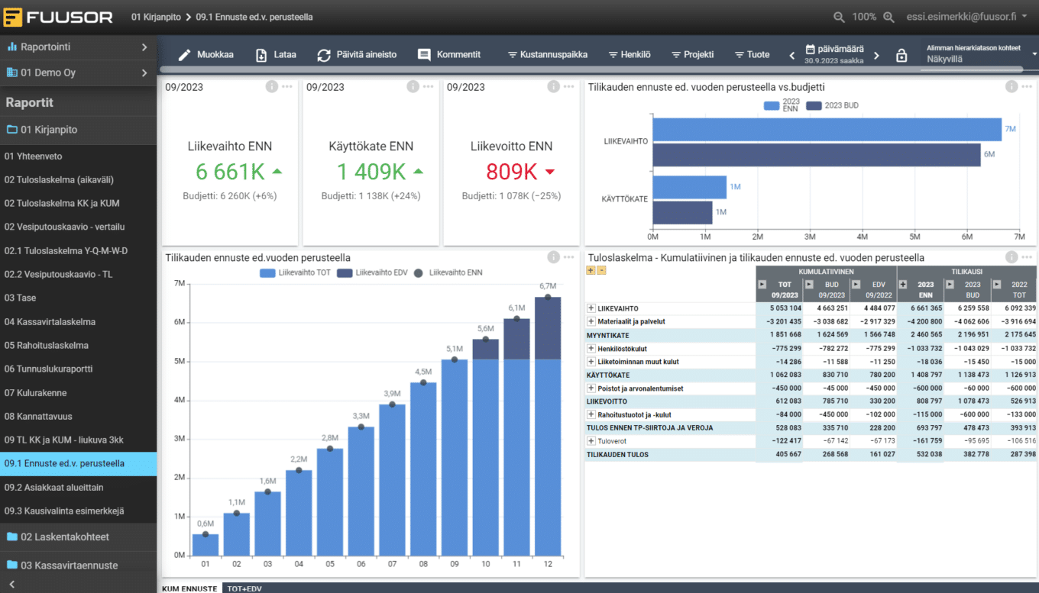
Task: Open 02 Laskentakohteet folder in sidebar
Action: coord(65,537)
